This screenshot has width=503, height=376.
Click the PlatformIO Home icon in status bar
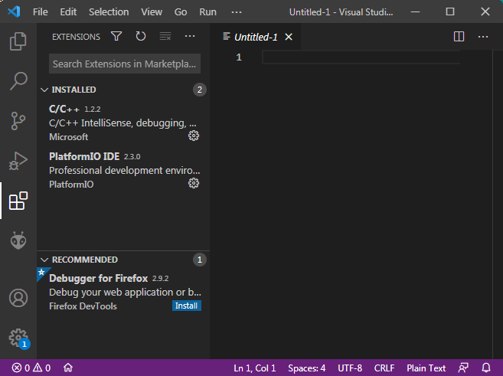tap(67, 368)
